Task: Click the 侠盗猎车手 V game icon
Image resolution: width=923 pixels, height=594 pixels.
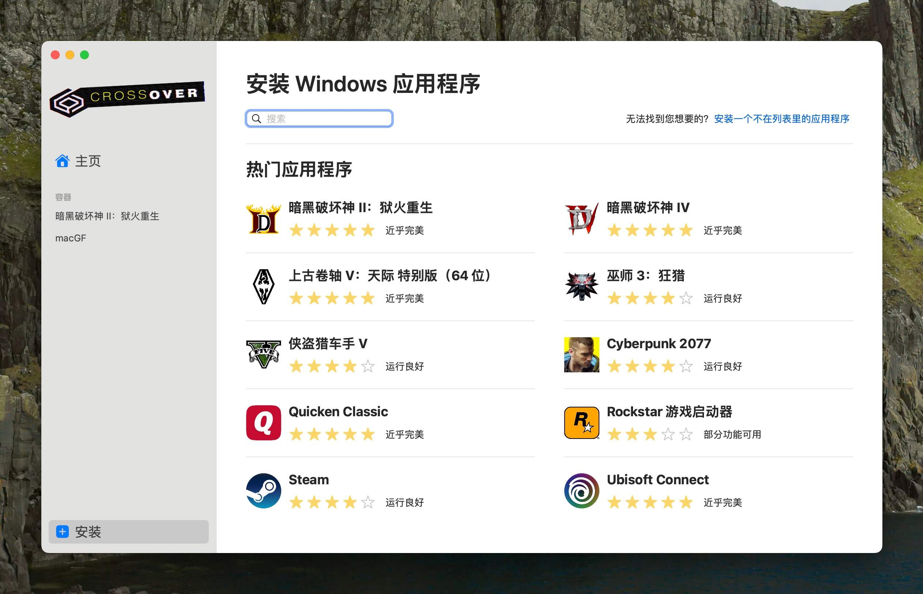Action: pos(263,354)
